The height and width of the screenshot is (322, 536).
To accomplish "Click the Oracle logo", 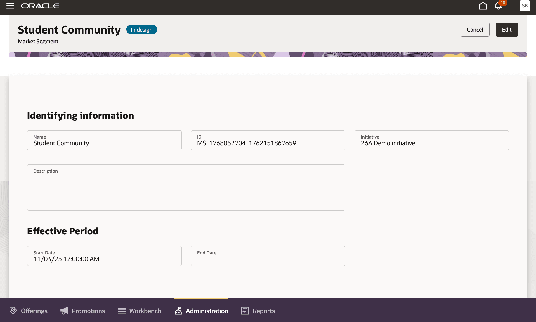I will 40,6.
